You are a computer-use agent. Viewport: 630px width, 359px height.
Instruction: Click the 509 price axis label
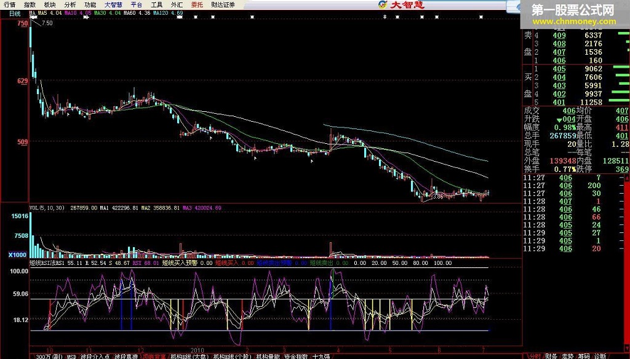click(x=23, y=142)
